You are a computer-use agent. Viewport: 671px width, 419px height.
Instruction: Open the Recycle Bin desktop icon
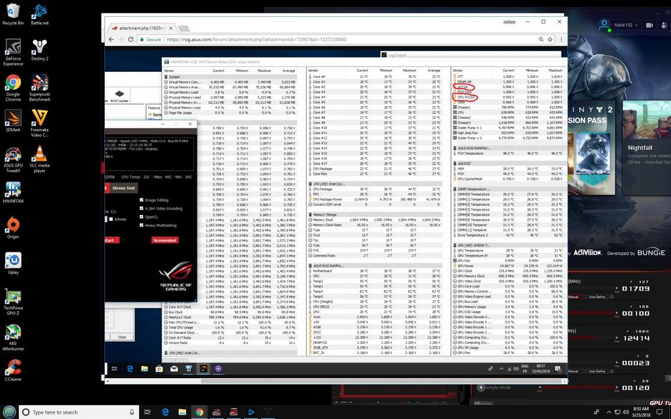tap(13, 14)
